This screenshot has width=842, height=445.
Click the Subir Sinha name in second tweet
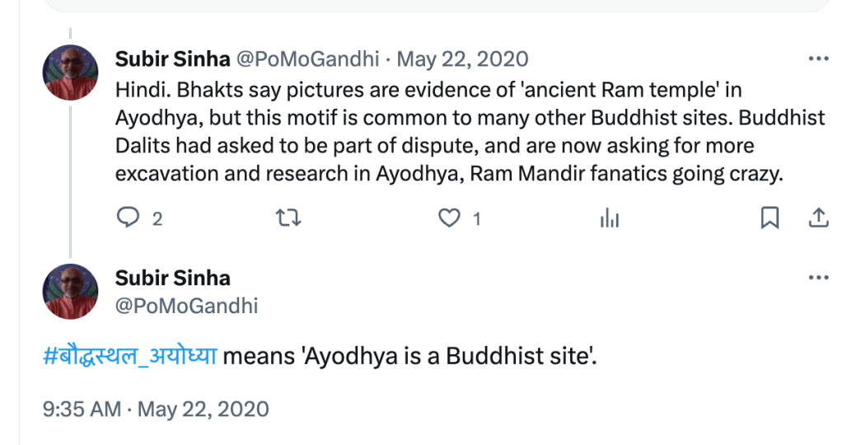(173, 278)
